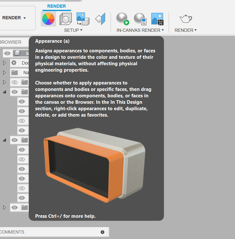Select the Appearance color wheel tool
Viewport: 235px width, 239px height.
[48, 19]
